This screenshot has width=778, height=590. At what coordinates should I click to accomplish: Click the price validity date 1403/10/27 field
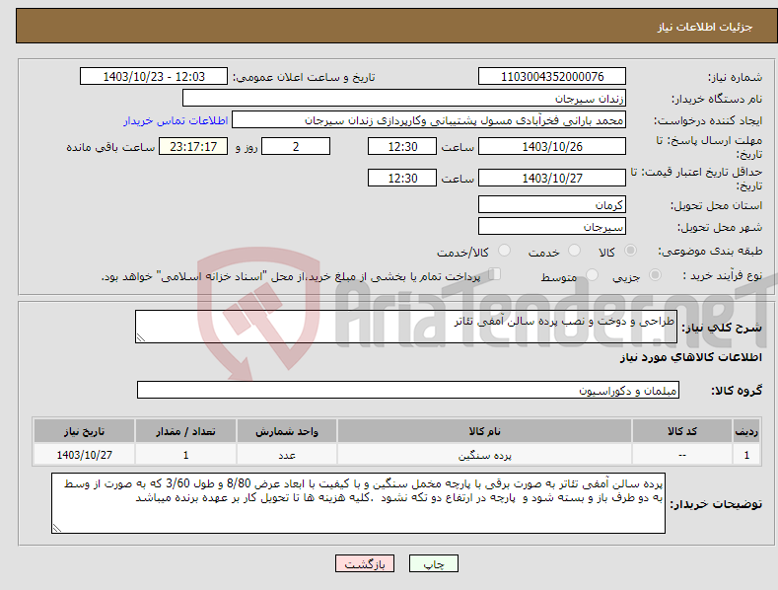(552, 178)
